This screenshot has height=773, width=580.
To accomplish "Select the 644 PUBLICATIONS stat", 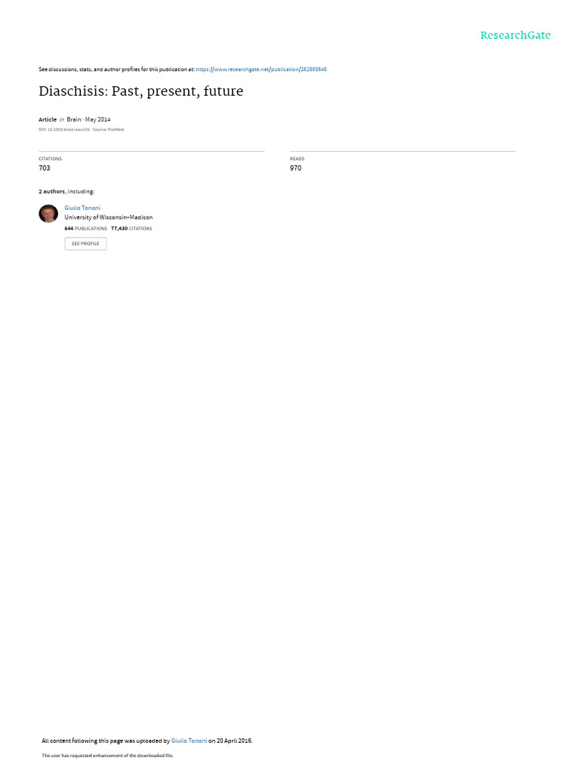I will click(x=86, y=229).
